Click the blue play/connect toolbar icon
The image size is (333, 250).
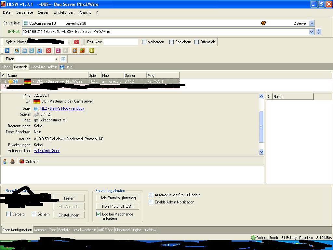(x=7, y=50)
